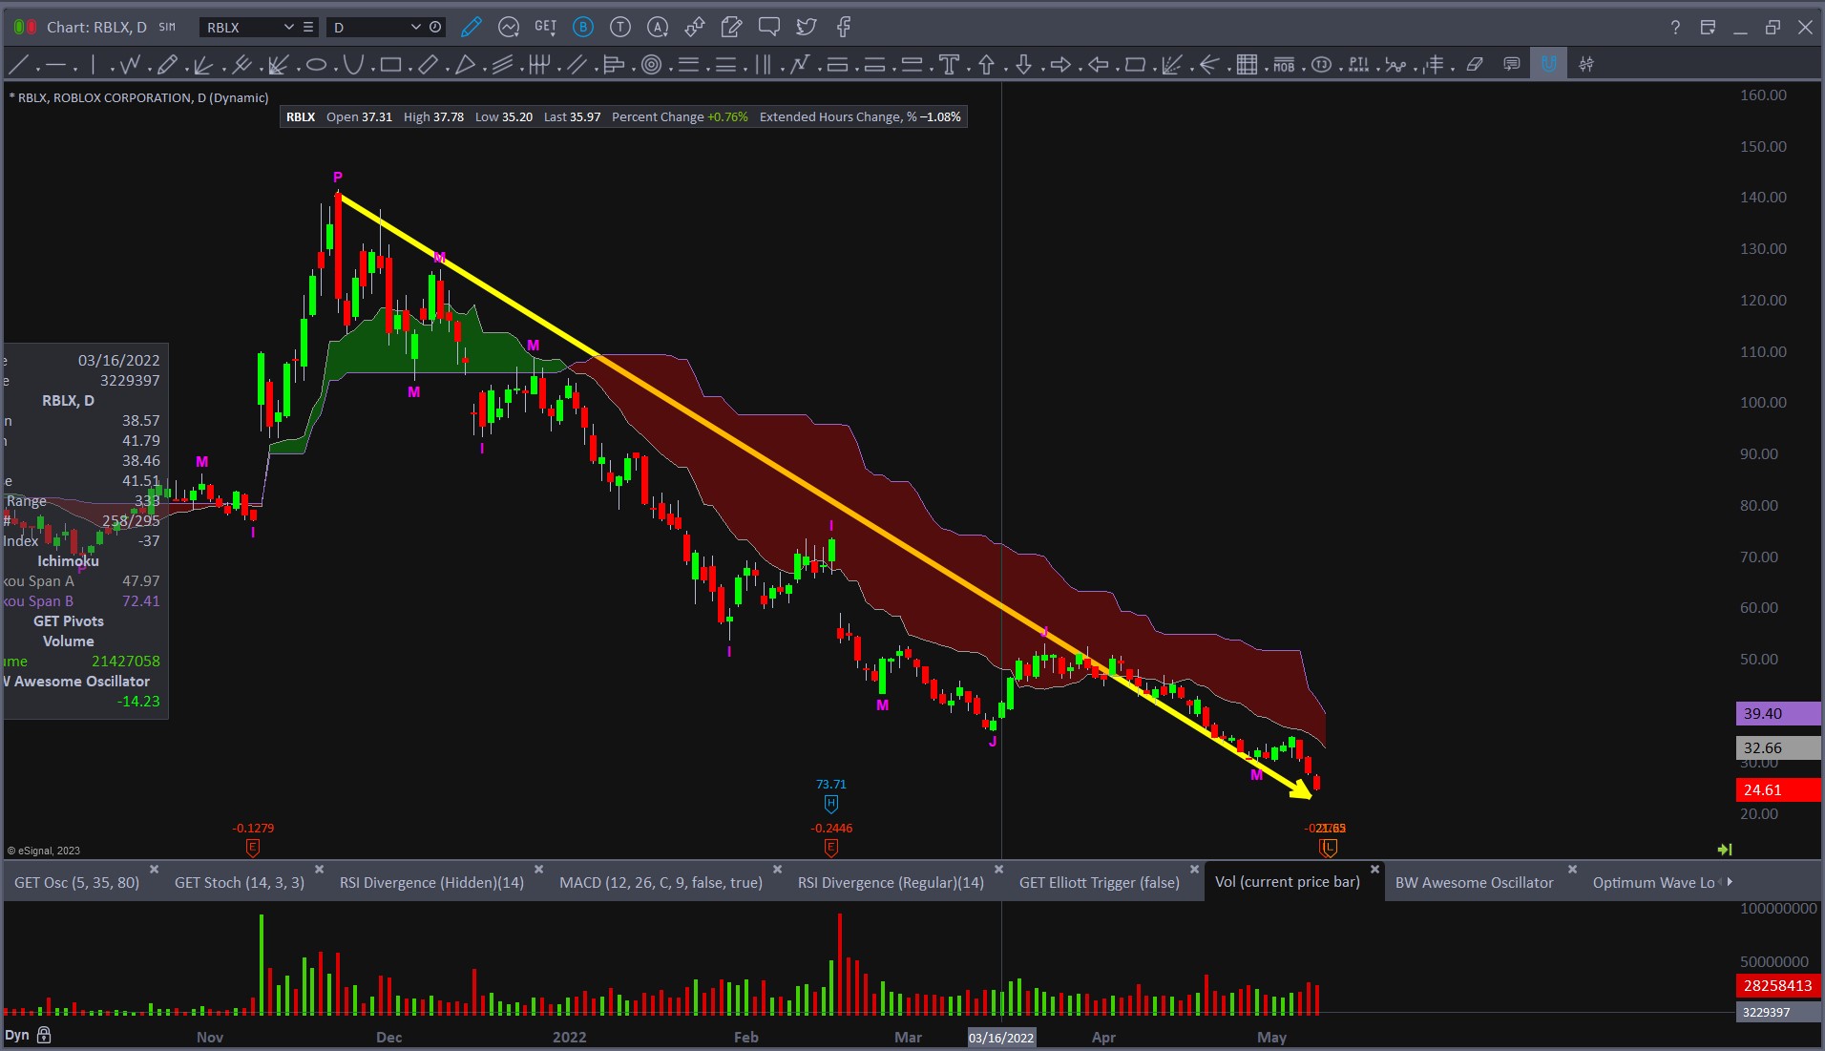Image resolution: width=1825 pixels, height=1051 pixels.
Task: Close the GET Osc tab
Action: [x=154, y=870]
